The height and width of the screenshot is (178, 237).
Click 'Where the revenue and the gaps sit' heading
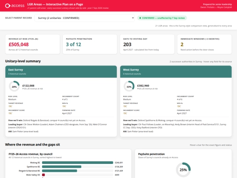(x=32, y=145)
